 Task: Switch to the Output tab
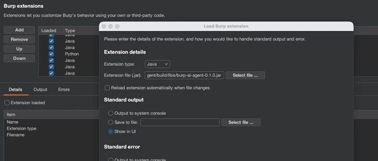tap(40, 89)
